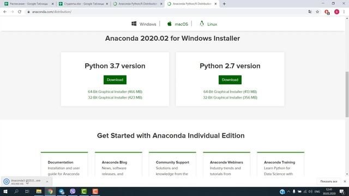
Task: Bookmark this page with the star icon
Action: [x=317, y=12]
